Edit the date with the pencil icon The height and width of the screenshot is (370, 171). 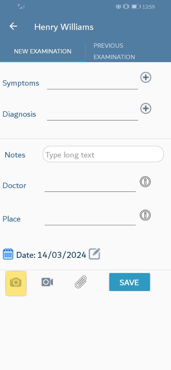point(95,254)
